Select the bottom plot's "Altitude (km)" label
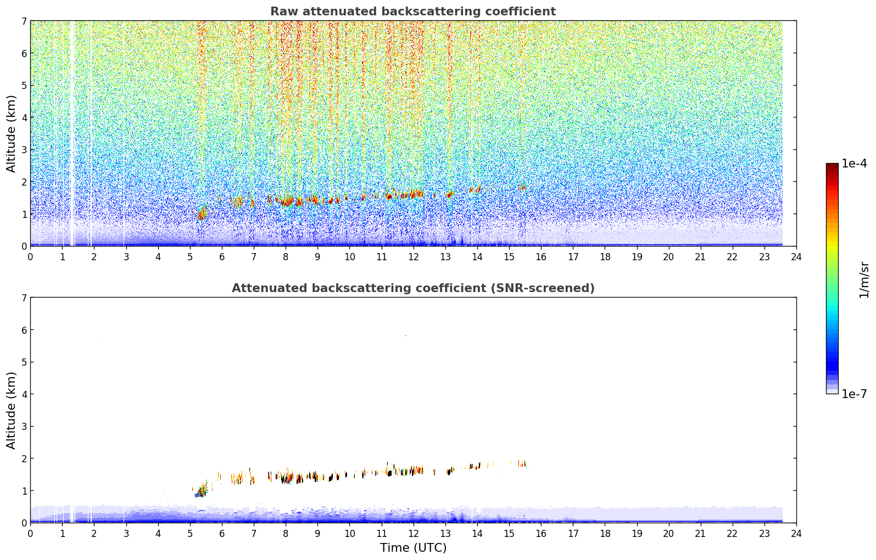 tap(12, 410)
